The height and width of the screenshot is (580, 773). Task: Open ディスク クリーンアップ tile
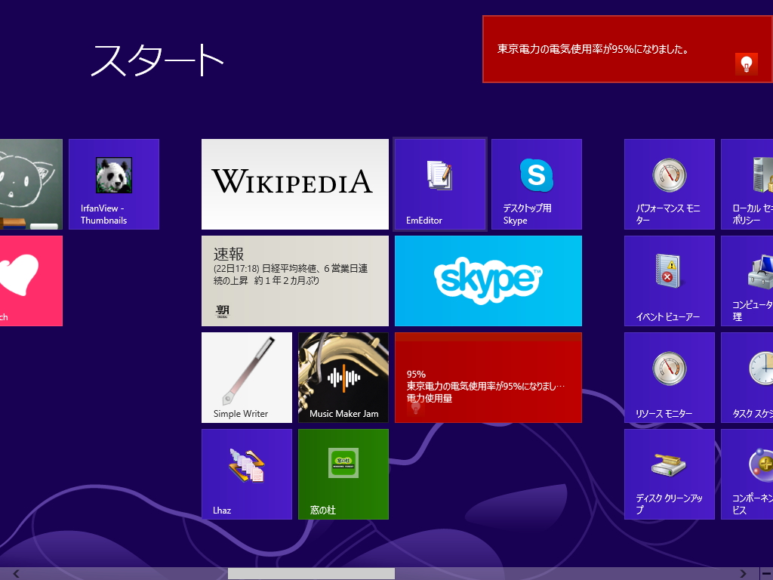click(670, 474)
